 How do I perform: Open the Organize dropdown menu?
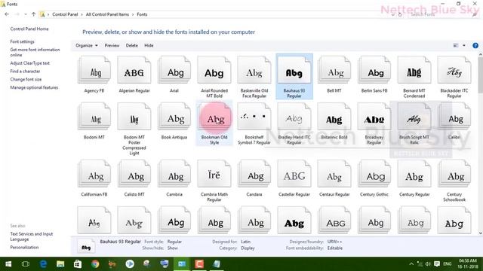pos(87,45)
